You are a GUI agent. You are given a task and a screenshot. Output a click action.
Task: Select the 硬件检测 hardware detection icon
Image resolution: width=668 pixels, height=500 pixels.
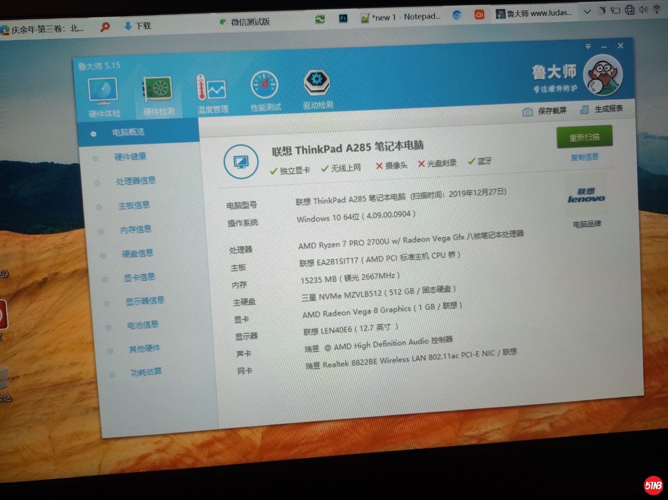(x=158, y=90)
